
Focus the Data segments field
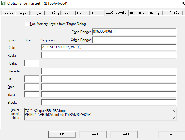[109, 87]
